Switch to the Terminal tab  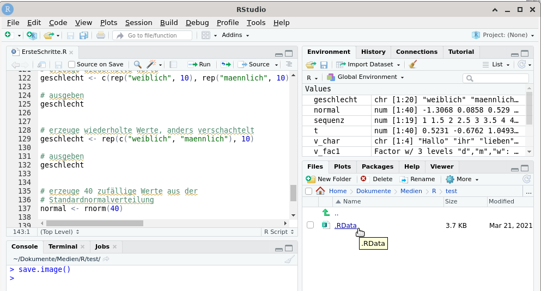pos(63,246)
